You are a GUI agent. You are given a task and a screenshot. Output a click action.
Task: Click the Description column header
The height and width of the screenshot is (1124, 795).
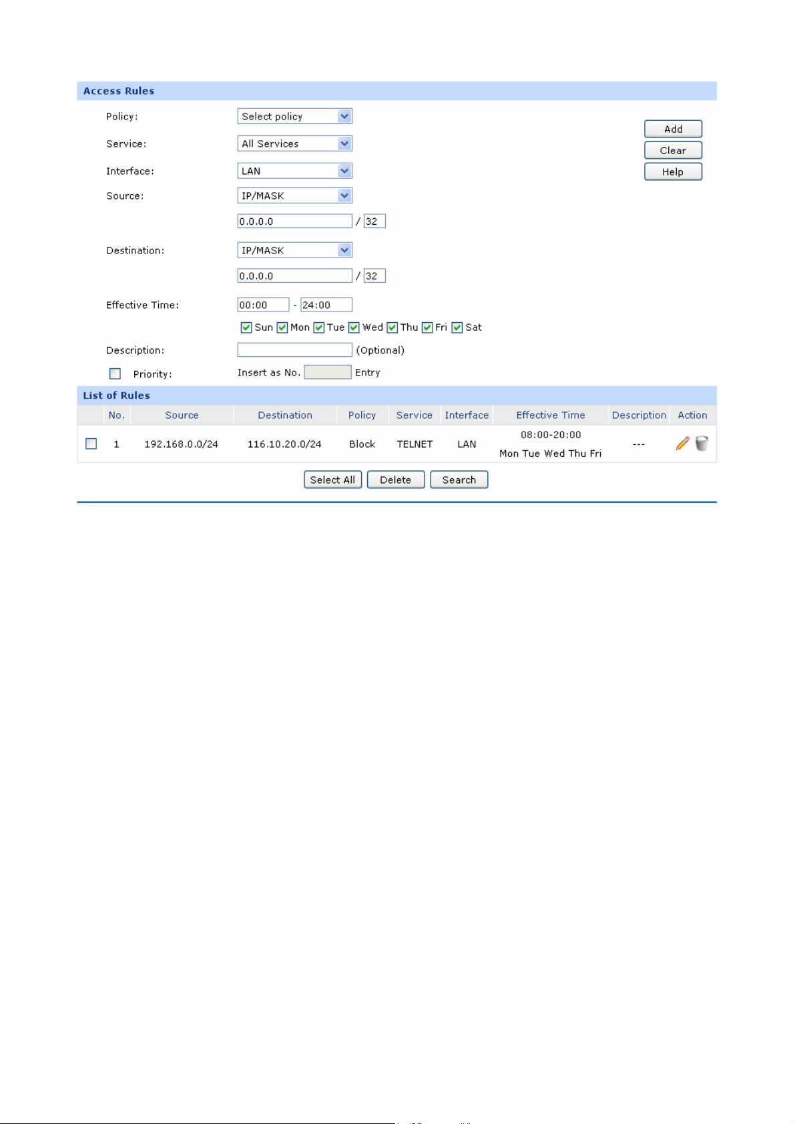pyautogui.click(x=639, y=415)
